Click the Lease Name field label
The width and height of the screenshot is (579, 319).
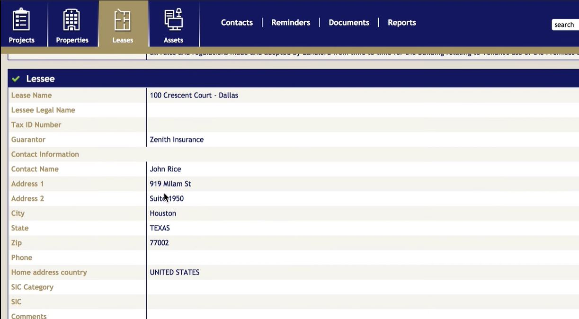tap(32, 96)
